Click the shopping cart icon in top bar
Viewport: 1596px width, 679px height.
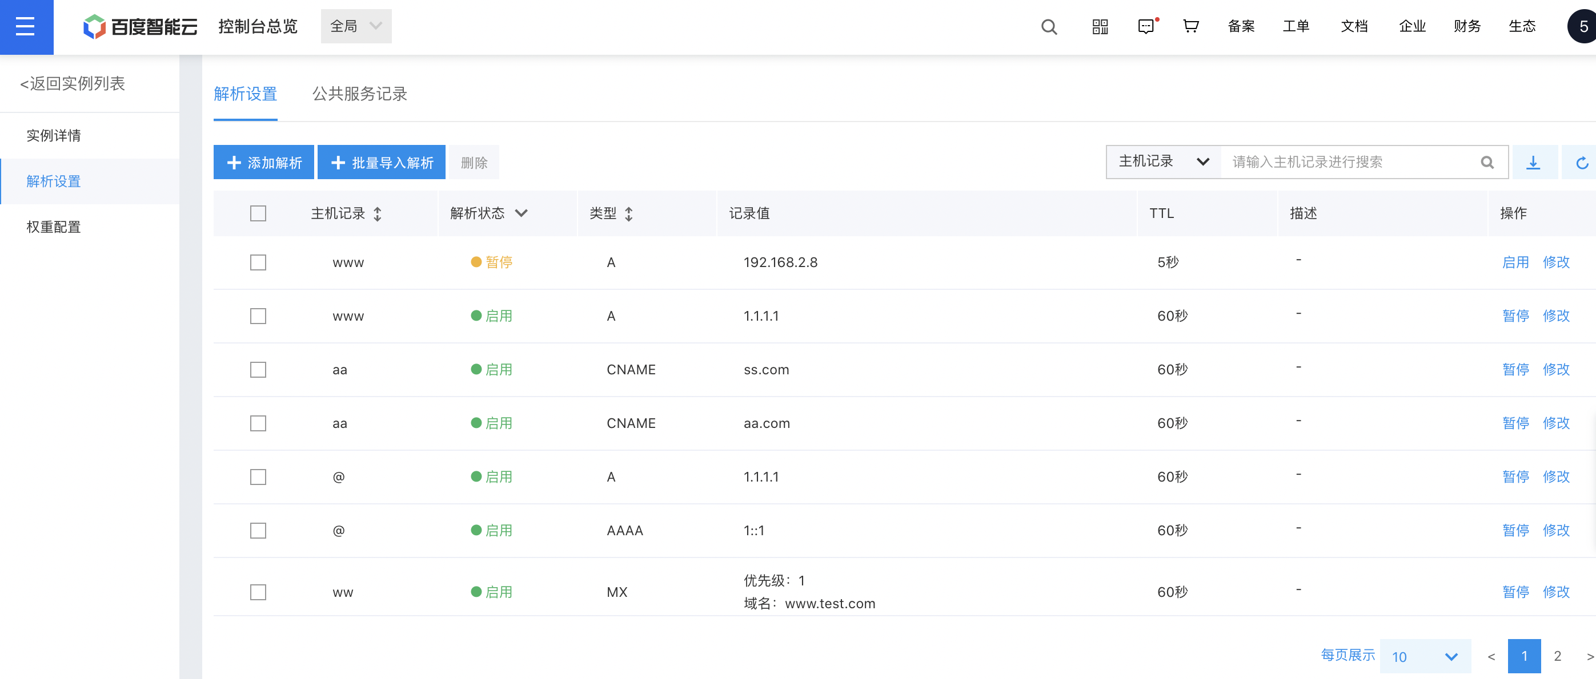[x=1191, y=26]
